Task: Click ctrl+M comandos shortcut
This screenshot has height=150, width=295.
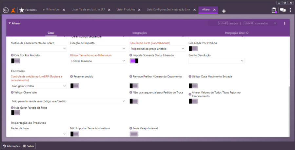Action: [256, 23]
